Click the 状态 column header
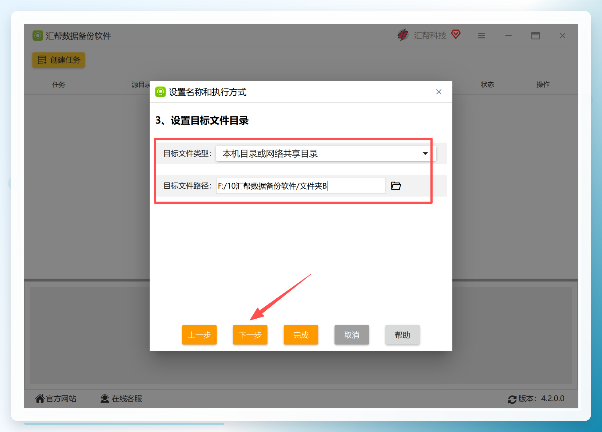 [487, 84]
